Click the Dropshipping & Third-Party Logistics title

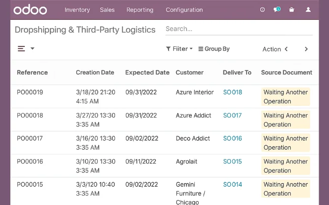pos(85,30)
